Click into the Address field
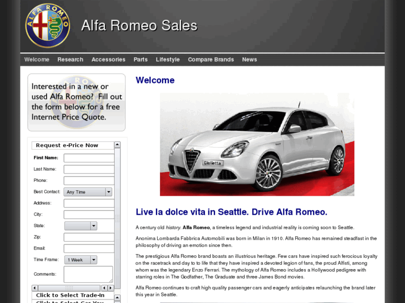 [89, 203]
